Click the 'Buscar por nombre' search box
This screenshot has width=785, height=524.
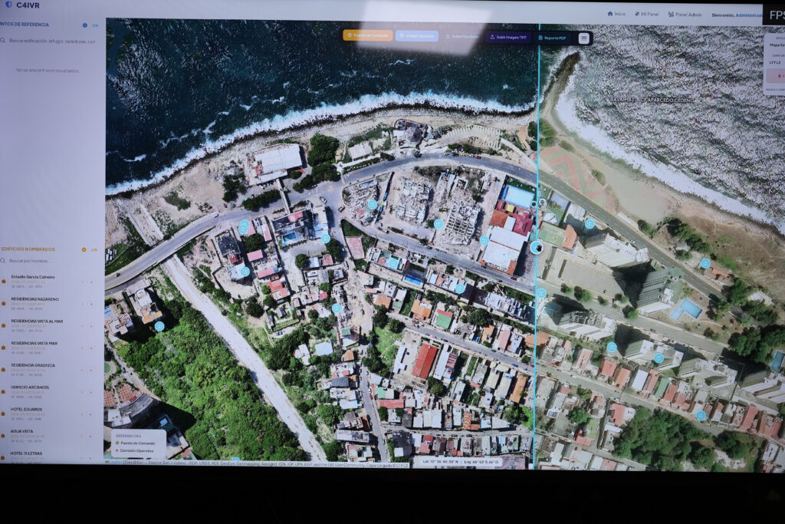(x=49, y=261)
